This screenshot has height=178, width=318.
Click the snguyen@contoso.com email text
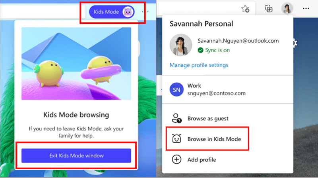(x=216, y=93)
